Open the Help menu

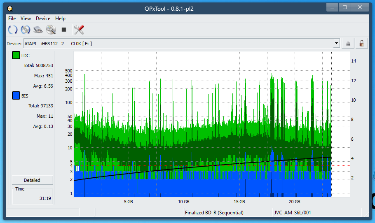60,19
